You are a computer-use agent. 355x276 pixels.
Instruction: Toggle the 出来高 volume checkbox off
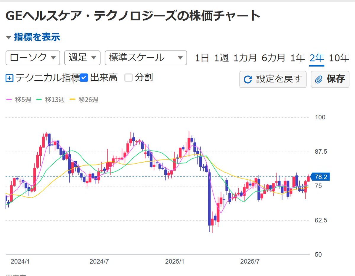[x=84, y=78]
